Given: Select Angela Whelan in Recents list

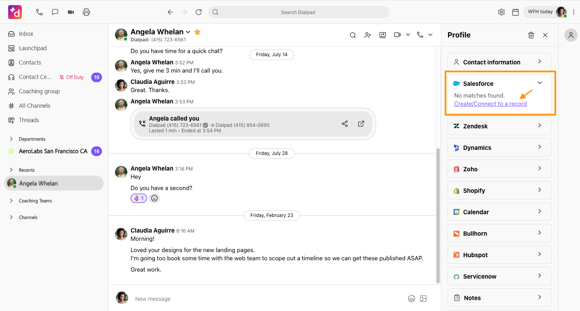Looking at the screenshot, I should pos(54,183).
